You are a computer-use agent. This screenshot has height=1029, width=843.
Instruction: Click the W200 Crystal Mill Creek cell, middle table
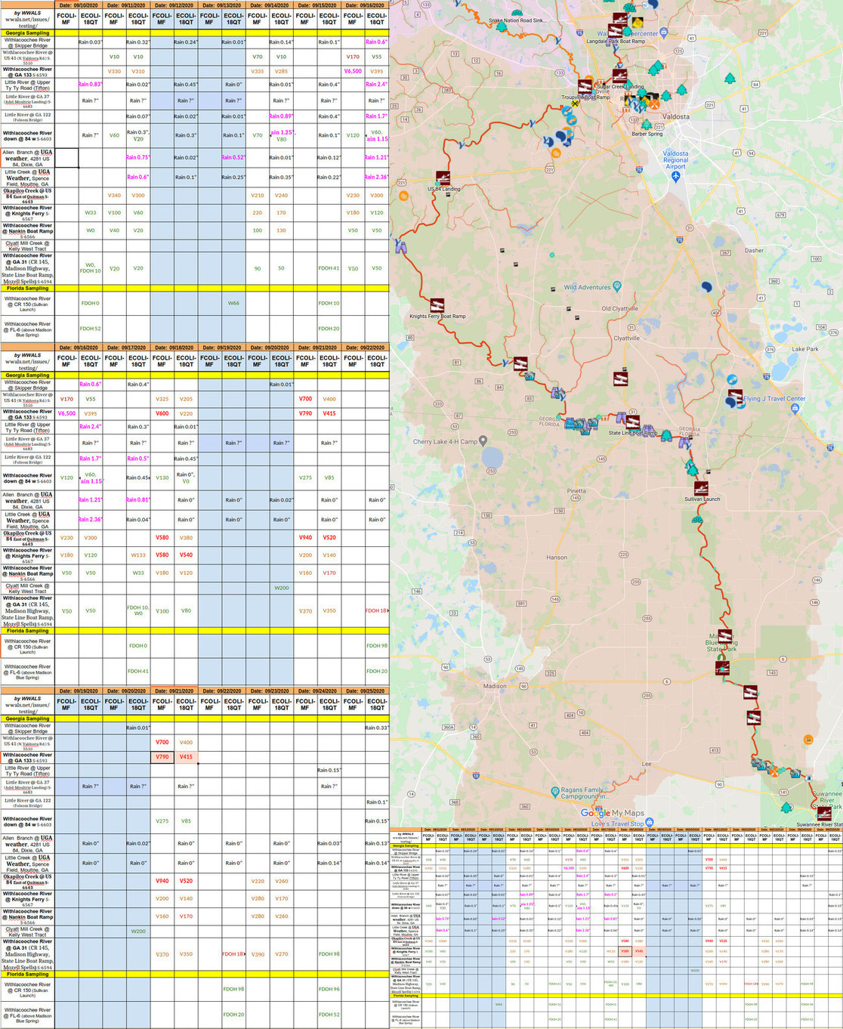point(281,587)
